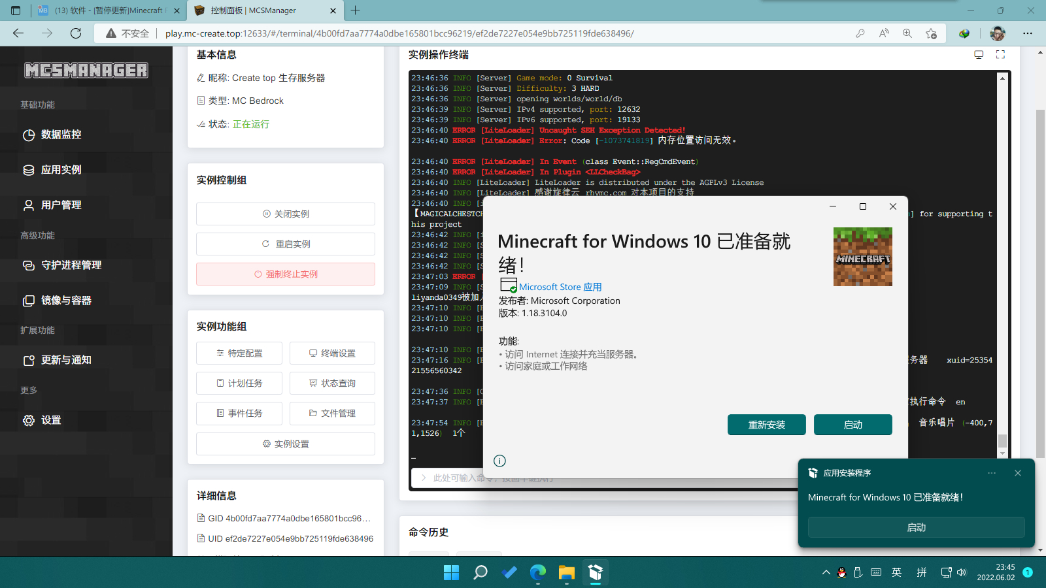Click the taskbar clock and date
1046x588 pixels.
click(996, 572)
